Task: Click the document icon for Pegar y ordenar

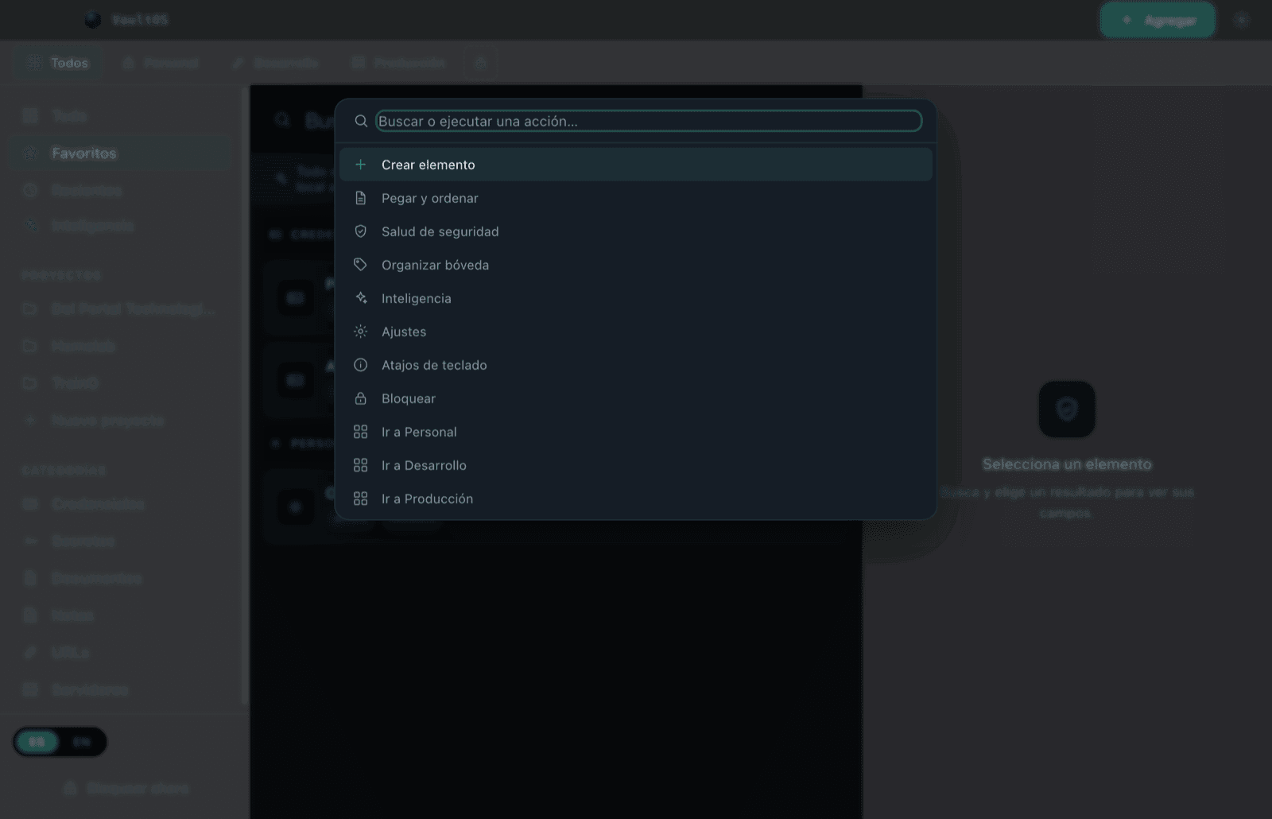Action: [360, 198]
